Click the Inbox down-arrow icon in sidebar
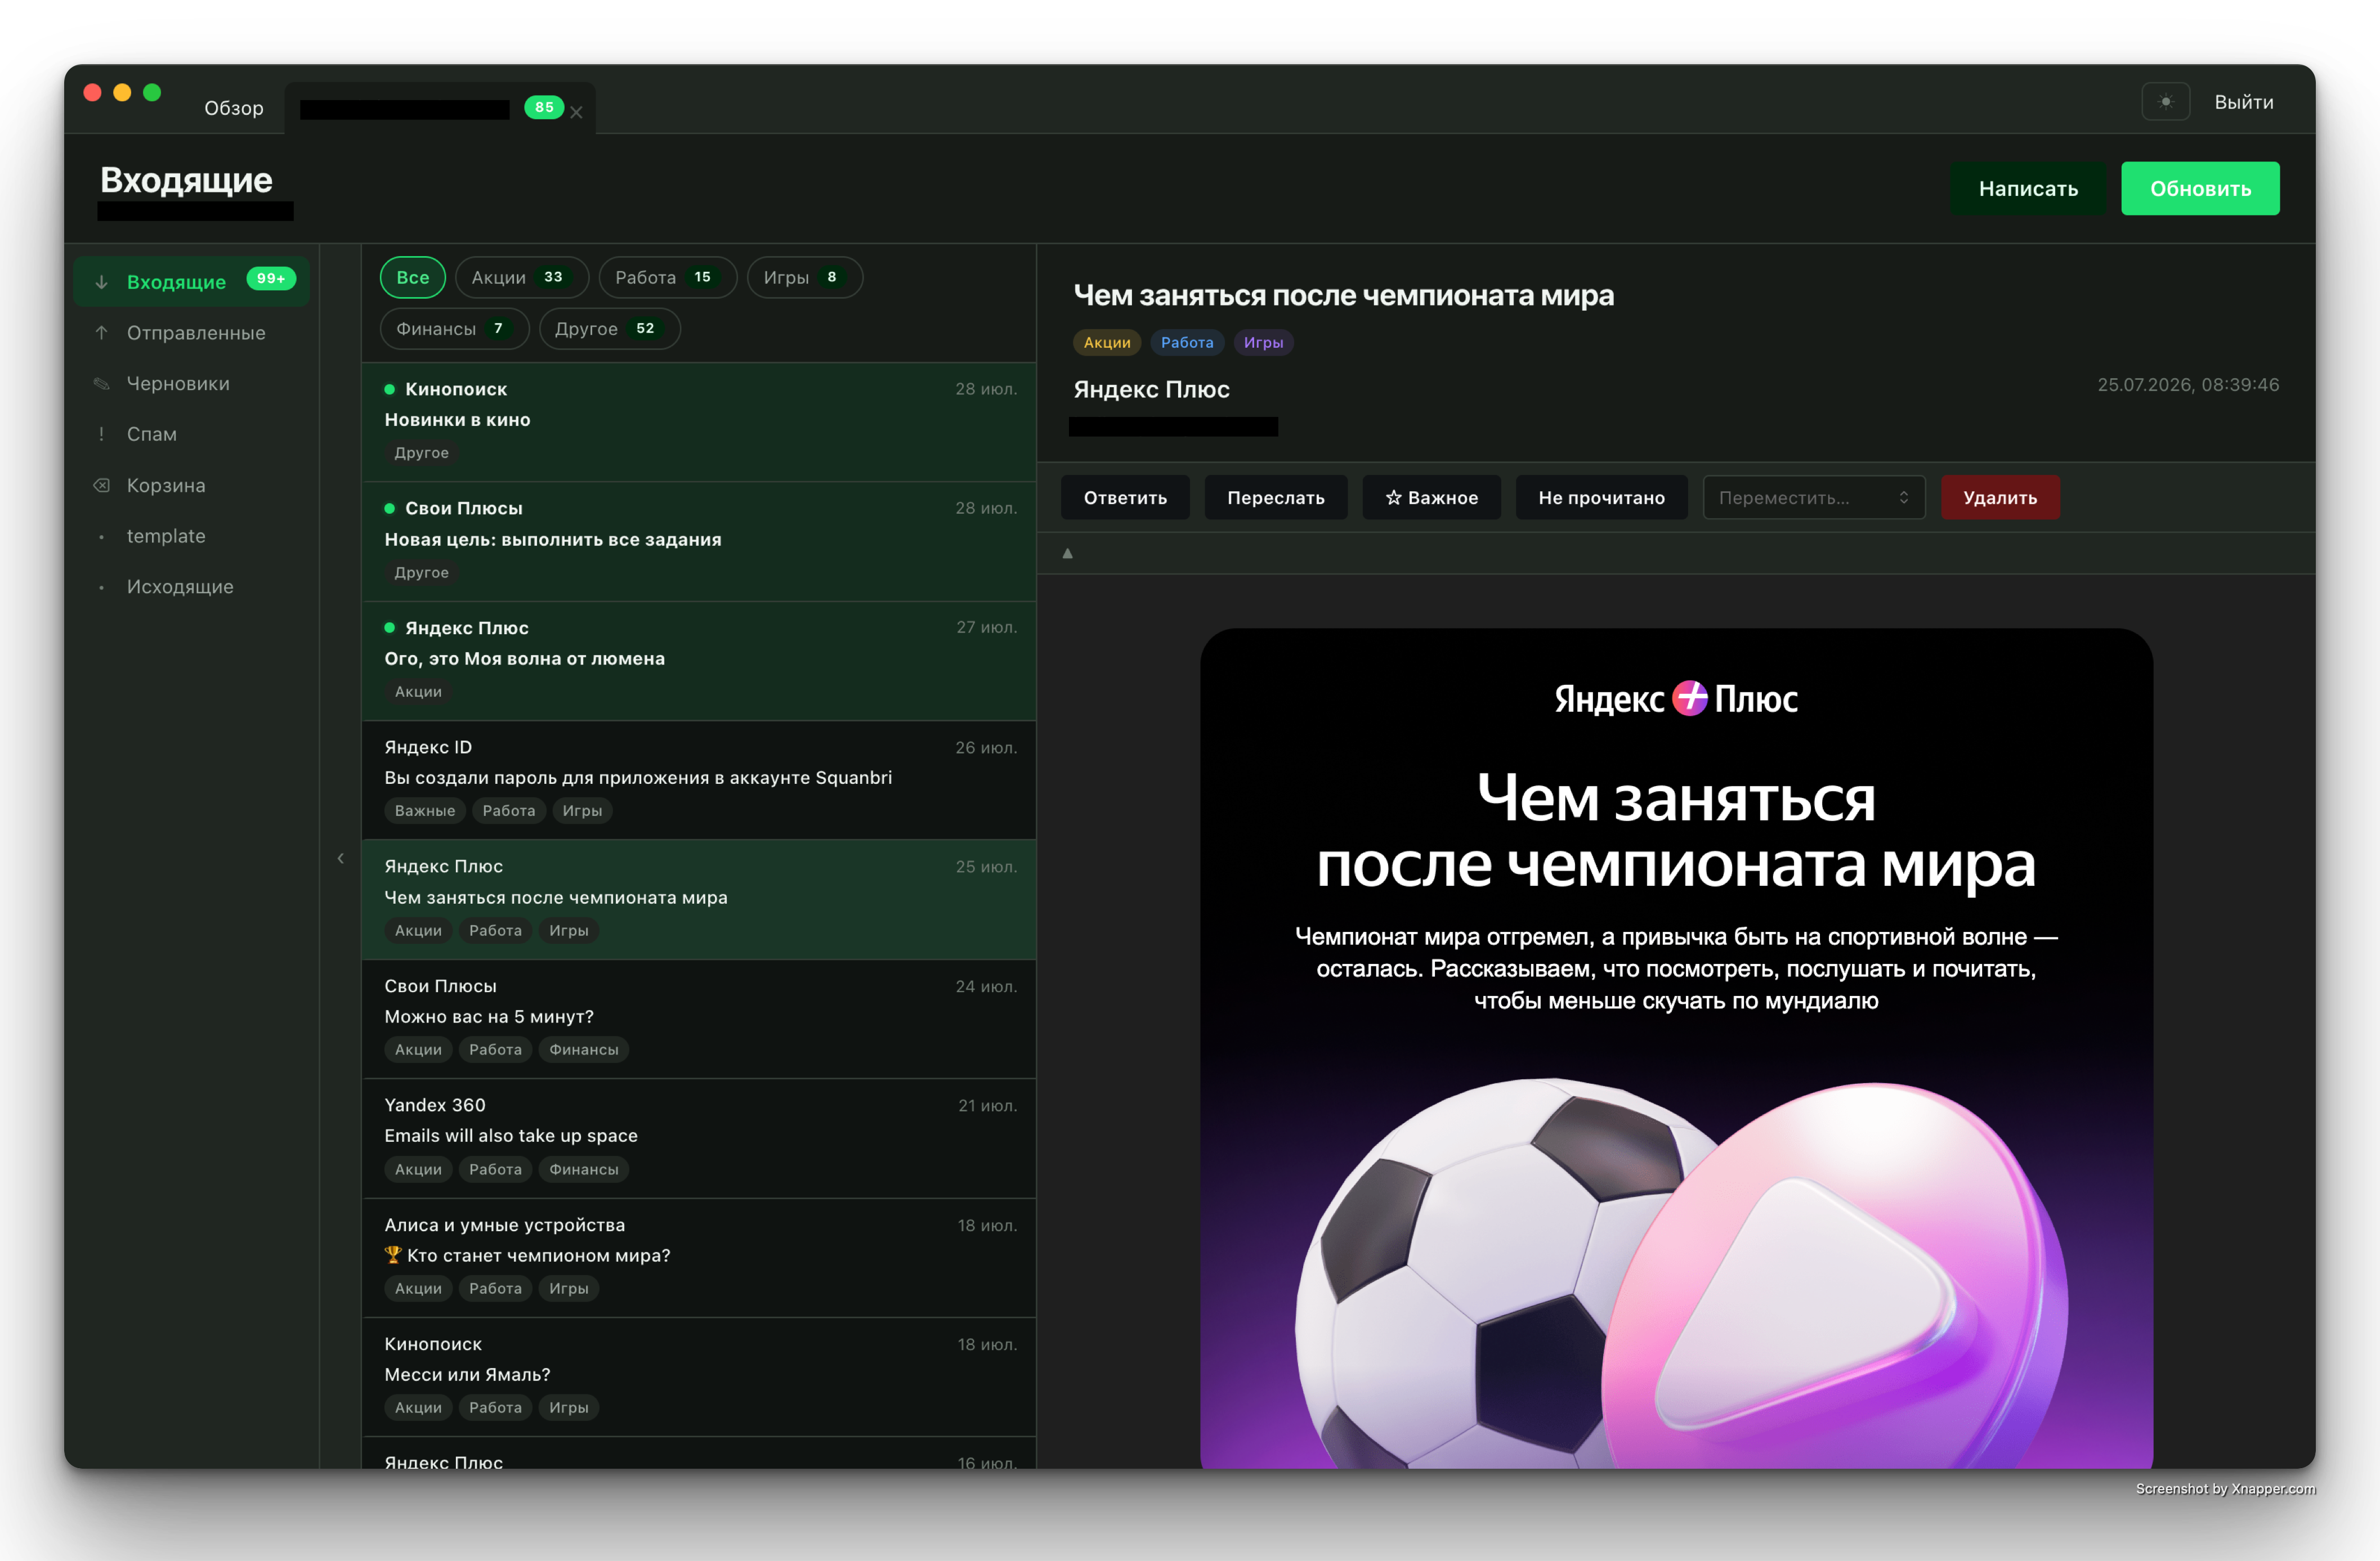Viewport: 2380px width, 1561px height. [101, 283]
